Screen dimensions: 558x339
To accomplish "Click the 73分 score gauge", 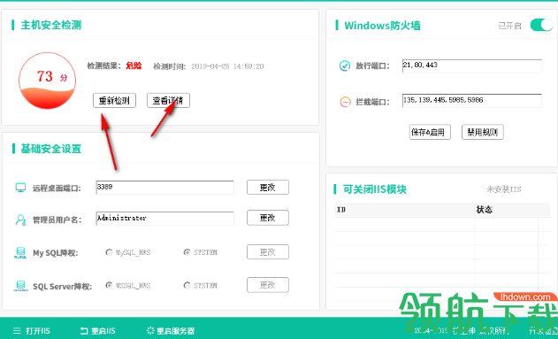I will [x=48, y=81].
